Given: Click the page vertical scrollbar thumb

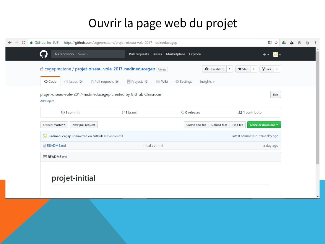Looking at the screenshot, I should (318, 108).
